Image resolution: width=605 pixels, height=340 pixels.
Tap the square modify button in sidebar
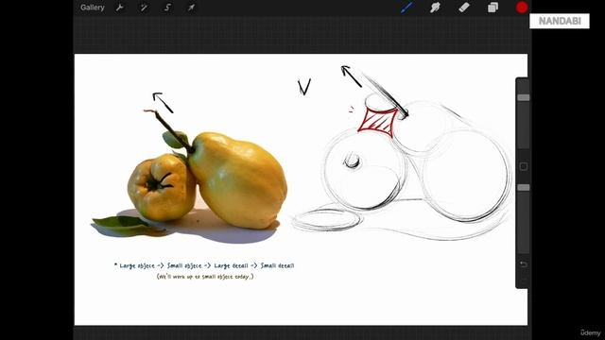(x=523, y=166)
